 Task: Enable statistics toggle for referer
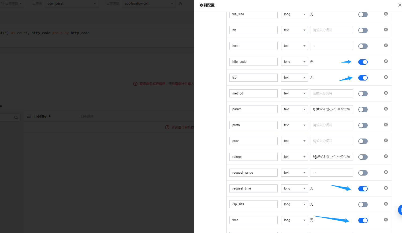pos(363,157)
